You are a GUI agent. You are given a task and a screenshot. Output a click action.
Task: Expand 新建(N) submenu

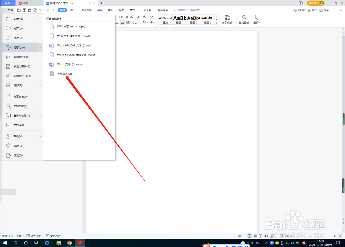point(40,19)
